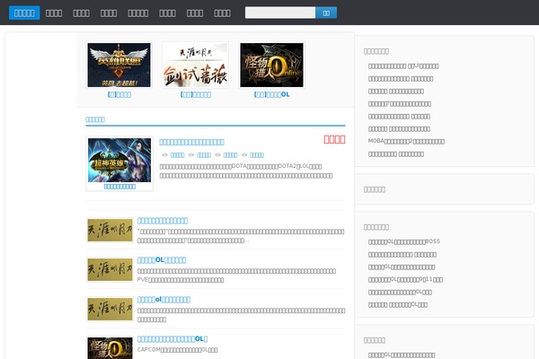The height and width of the screenshot is (359, 539).
Task: Click the blue underlined section heading above the article list
Action: pyautogui.click(x=95, y=119)
